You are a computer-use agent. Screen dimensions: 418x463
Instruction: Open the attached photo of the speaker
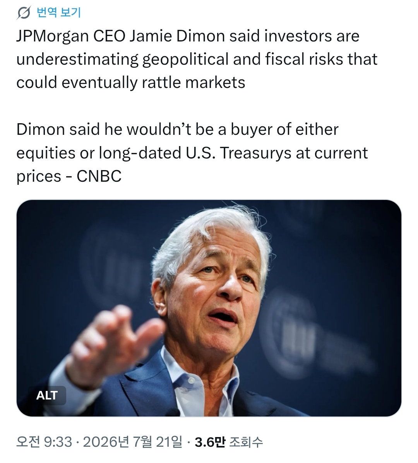pyautogui.click(x=209, y=308)
